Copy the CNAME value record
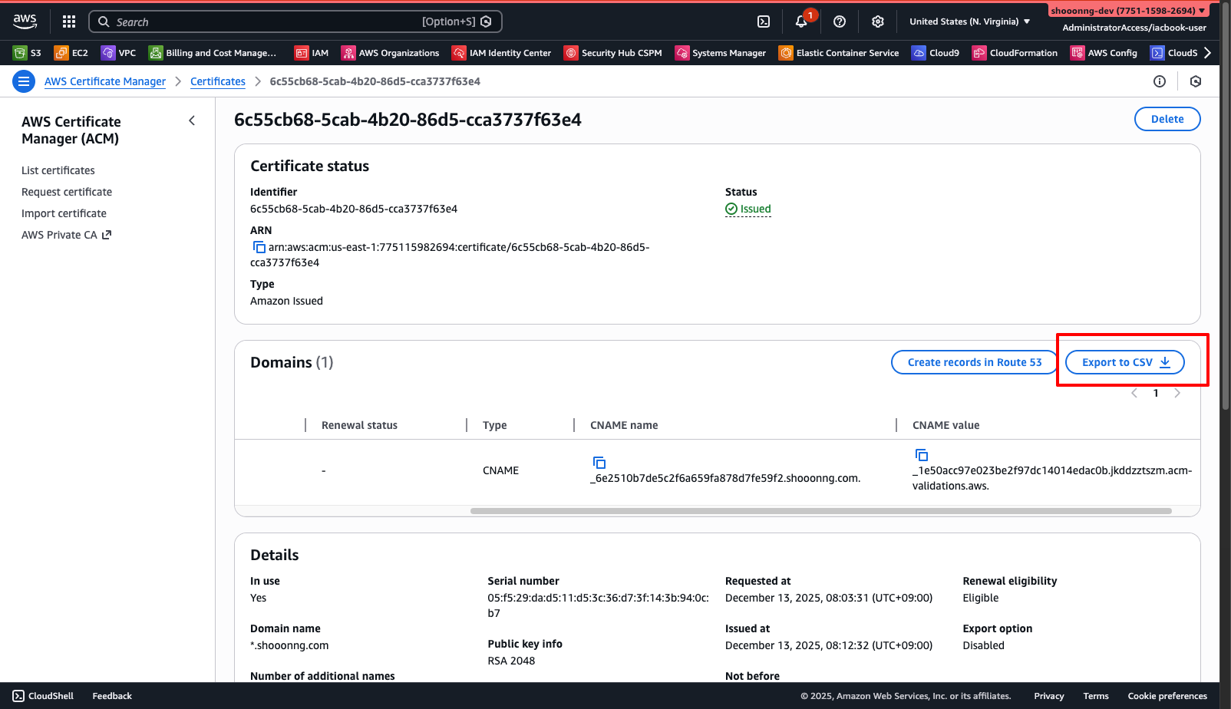Image resolution: width=1231 pixels, height=709 pixels. tap(922, 455)
